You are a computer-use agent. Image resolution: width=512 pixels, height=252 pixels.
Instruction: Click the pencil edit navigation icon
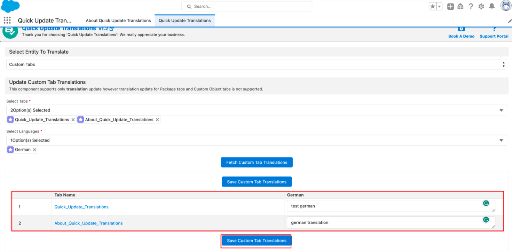510,21
